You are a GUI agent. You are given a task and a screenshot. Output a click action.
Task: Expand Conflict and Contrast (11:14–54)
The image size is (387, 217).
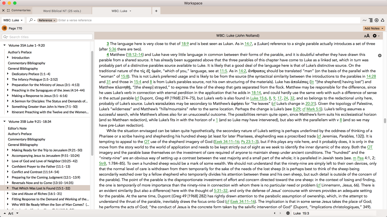coord(8,172)
